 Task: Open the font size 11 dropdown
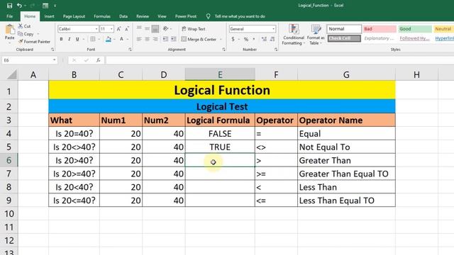(111, 29)
